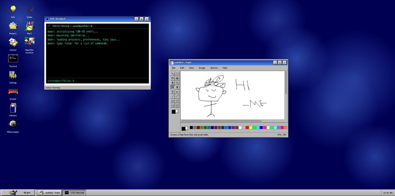Choose the Ellipse shape tool
The width and height of the screenshot is (395, 196).
[172, 106]
